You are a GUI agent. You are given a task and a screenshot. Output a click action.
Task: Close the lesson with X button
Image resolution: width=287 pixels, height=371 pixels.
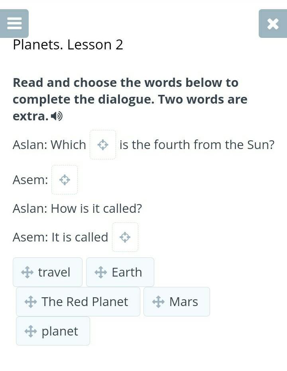point(273,24)
